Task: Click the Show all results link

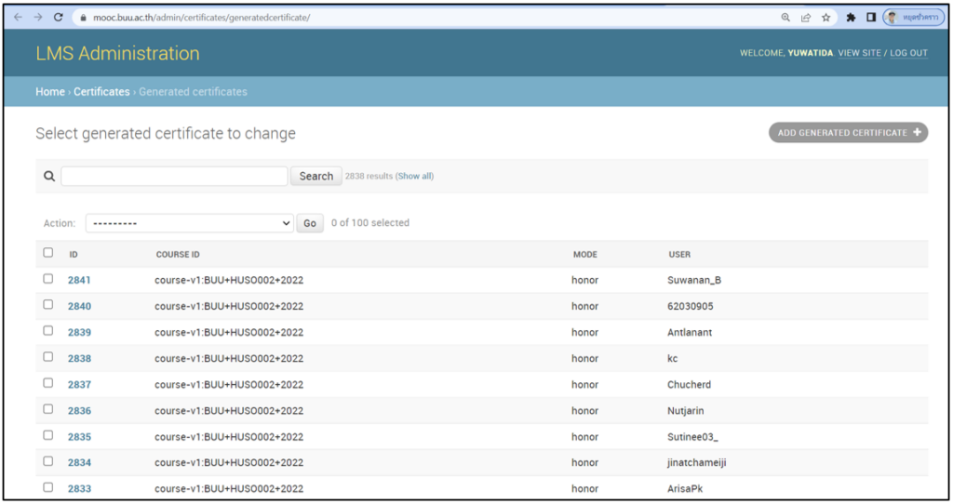Action: tap(415, 176)
